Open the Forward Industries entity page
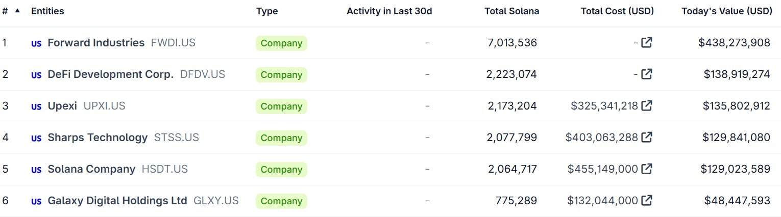The width and height of the screenshot is (781, 217). (x=96, y=43)
